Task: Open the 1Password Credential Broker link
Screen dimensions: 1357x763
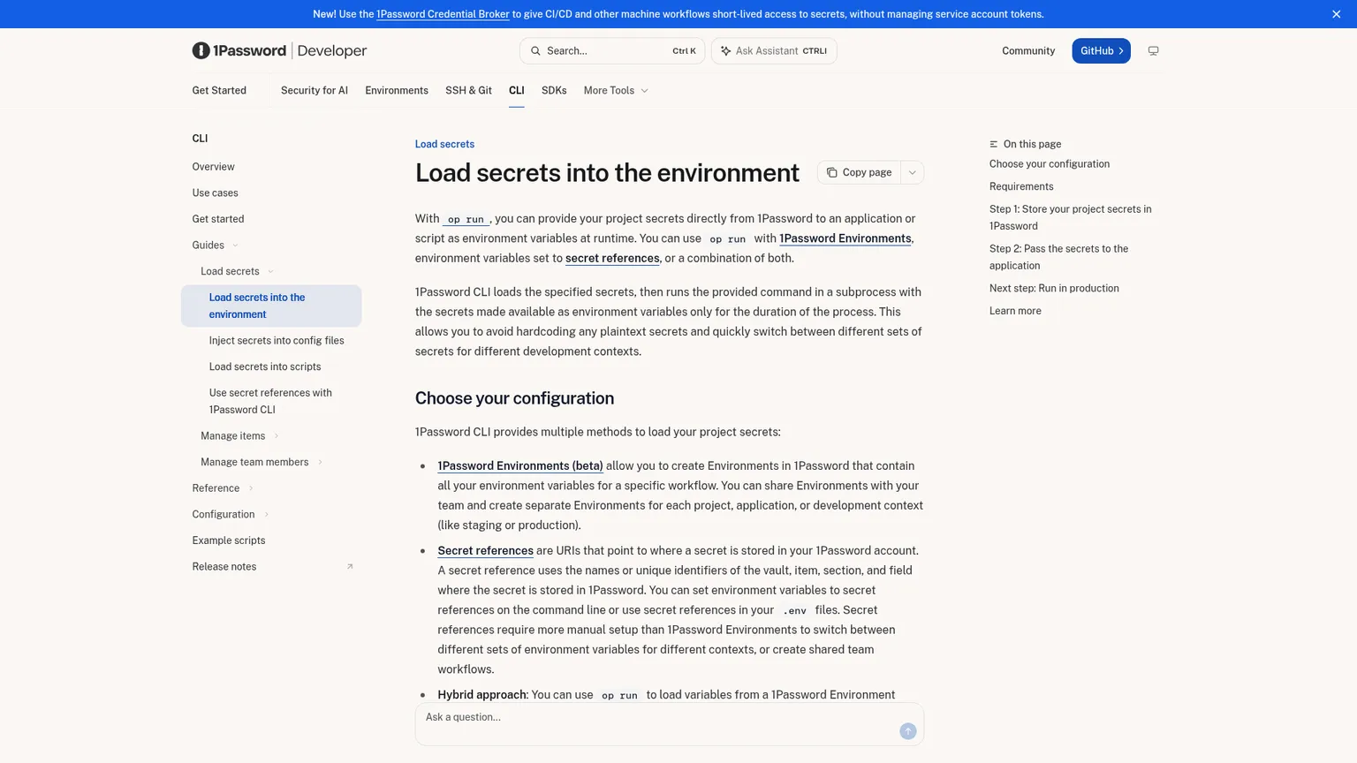Action: tap(443, 14)
